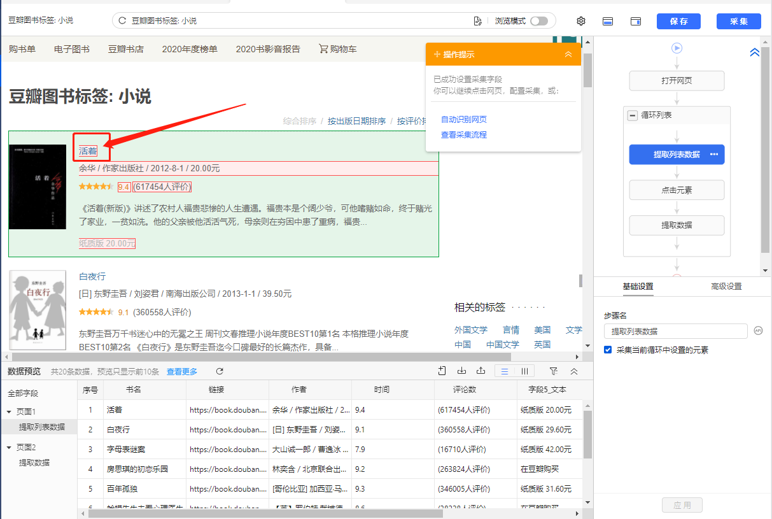Viewport: 772px width, 519px height.
Task: Click the 应用 button
Action: coord(682,505)
